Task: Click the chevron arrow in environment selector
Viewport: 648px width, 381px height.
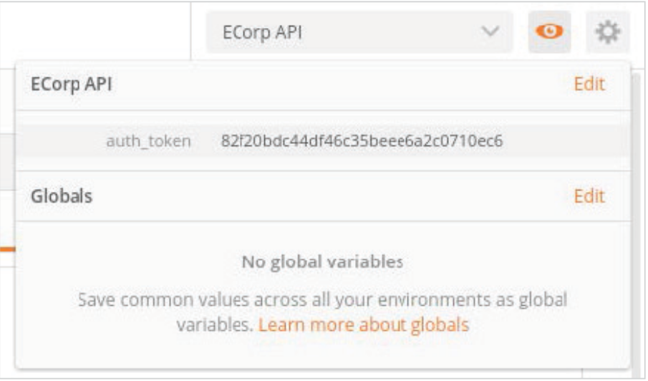Action: click(x=490, y=31)
